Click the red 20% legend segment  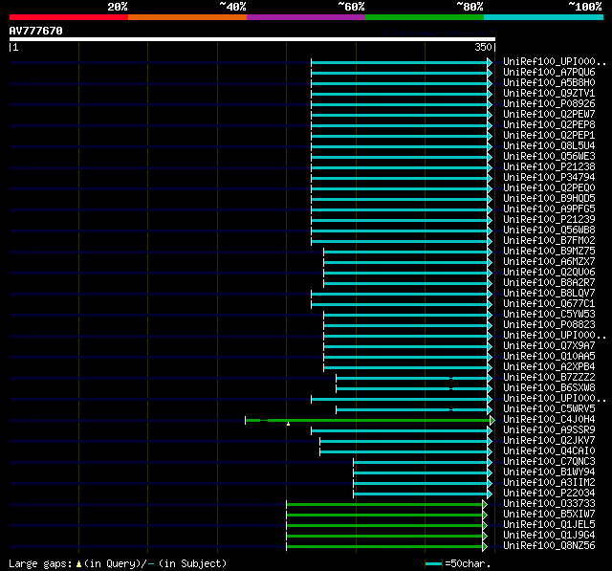coord(69,17)
